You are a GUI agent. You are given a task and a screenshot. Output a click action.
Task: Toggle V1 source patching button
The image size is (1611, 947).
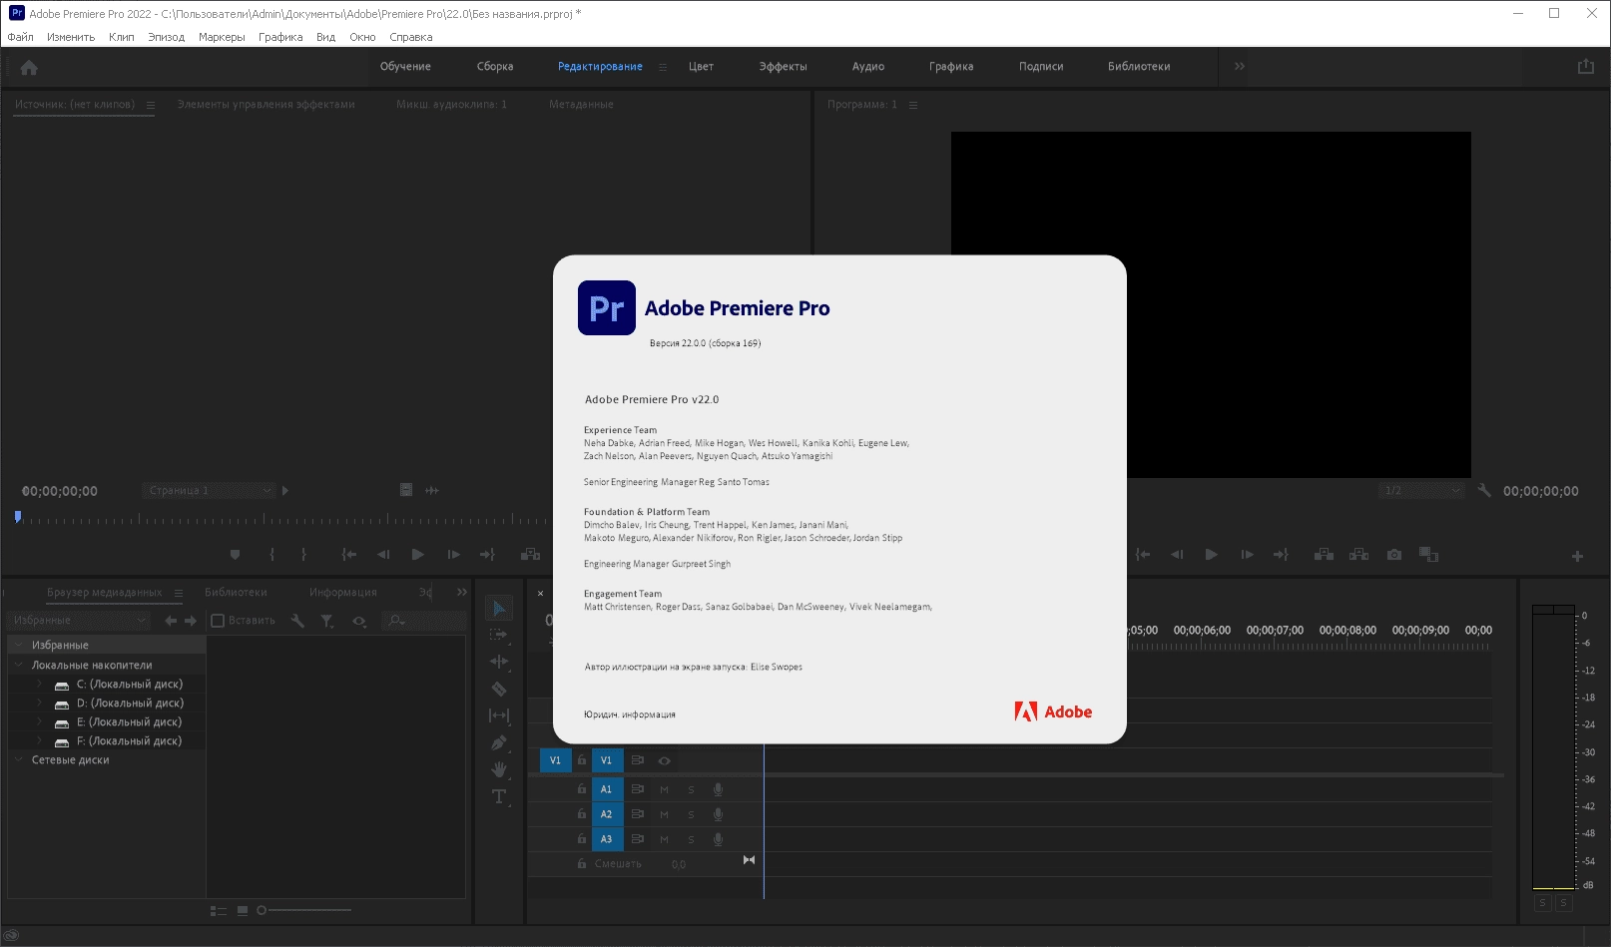pos(556,760)
